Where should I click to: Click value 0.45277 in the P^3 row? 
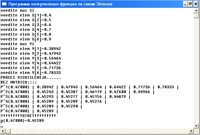point(69,97)
